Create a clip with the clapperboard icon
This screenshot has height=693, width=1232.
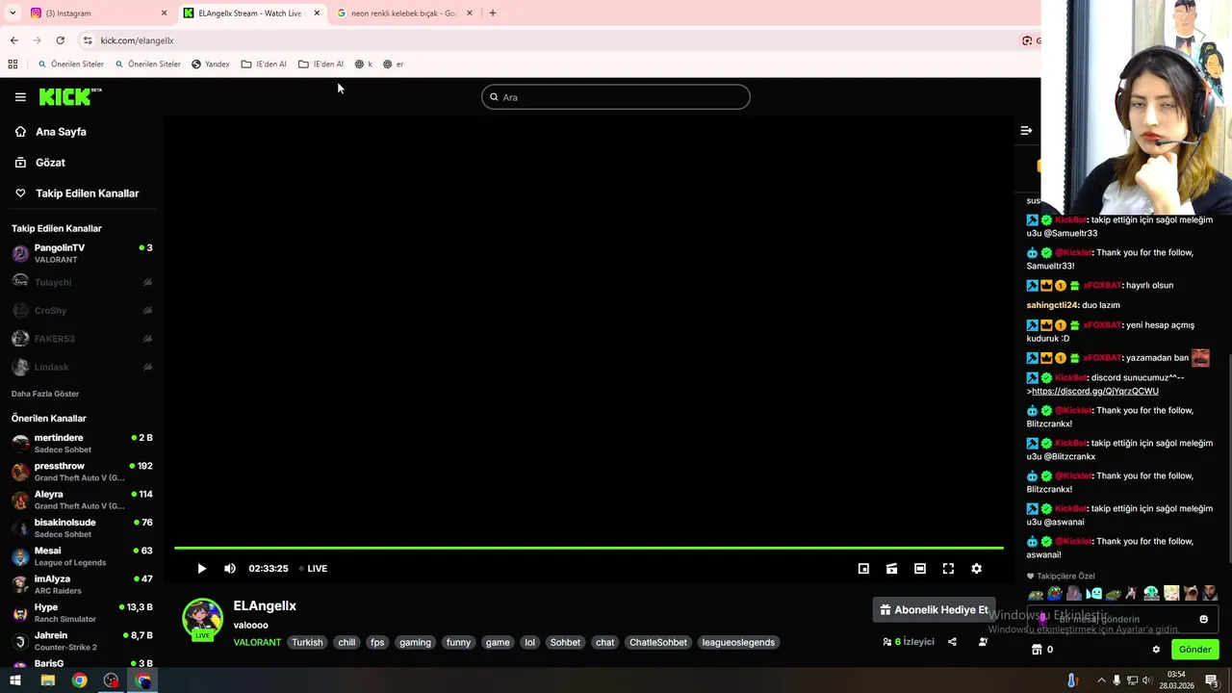tap(891, 569)
